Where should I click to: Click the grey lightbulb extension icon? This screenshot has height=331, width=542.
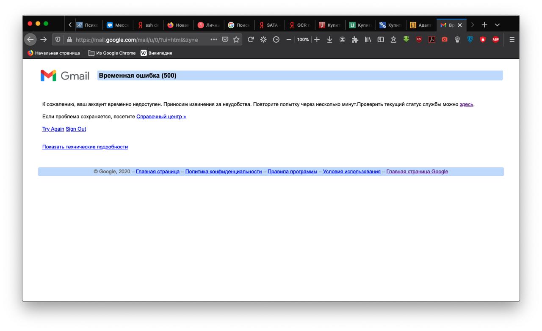(457, 39)
